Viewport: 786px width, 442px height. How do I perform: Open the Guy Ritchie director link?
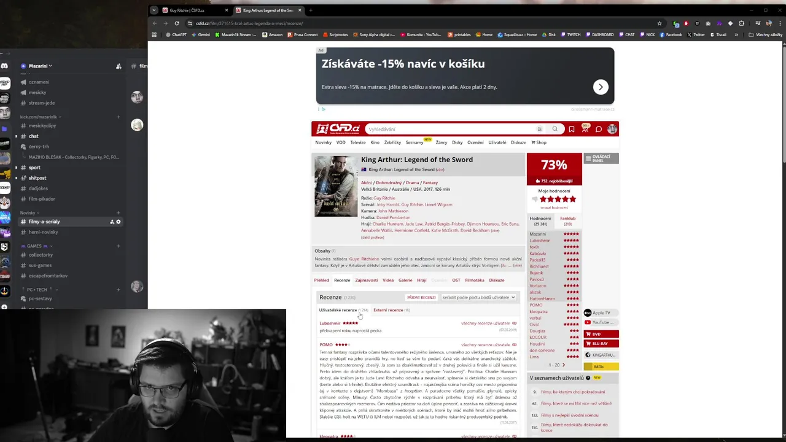(384, 198)
